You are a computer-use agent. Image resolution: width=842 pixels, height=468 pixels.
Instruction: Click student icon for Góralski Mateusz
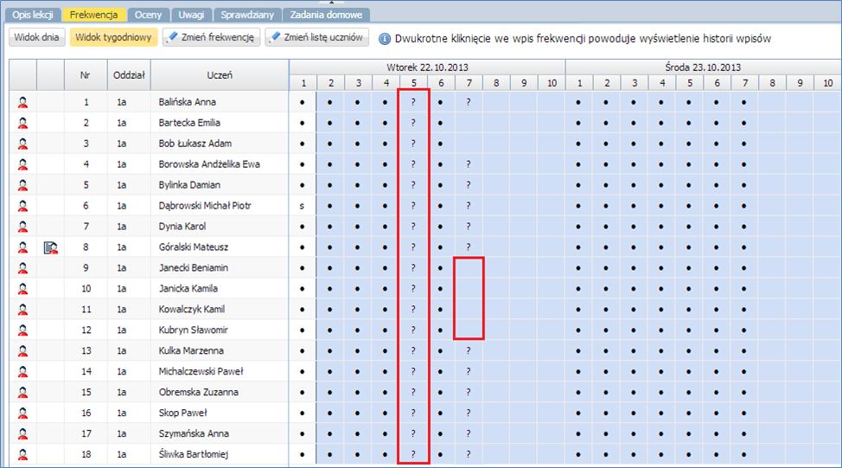point(22,247)
